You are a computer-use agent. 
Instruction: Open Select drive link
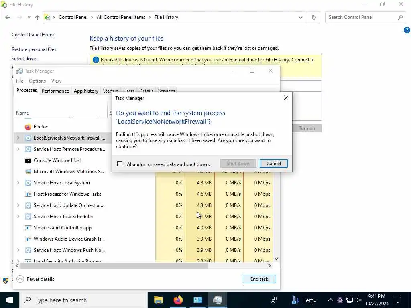(24, 59)
